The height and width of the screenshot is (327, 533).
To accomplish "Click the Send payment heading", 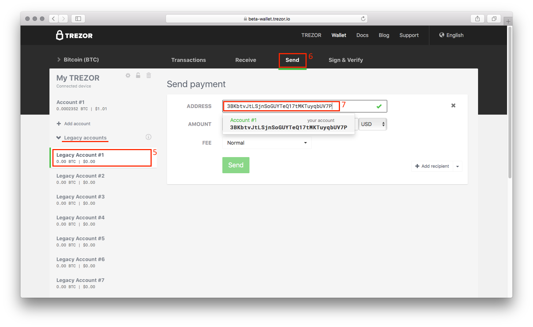I will click(x=196, y=84).
